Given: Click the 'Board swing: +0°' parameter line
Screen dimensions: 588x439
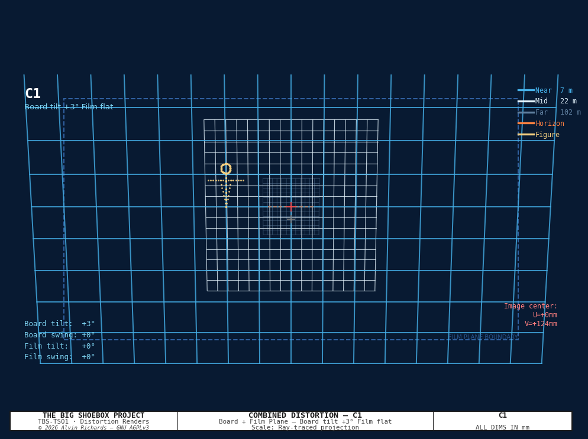Looking at the screenshot, I should tap(60, 335).
